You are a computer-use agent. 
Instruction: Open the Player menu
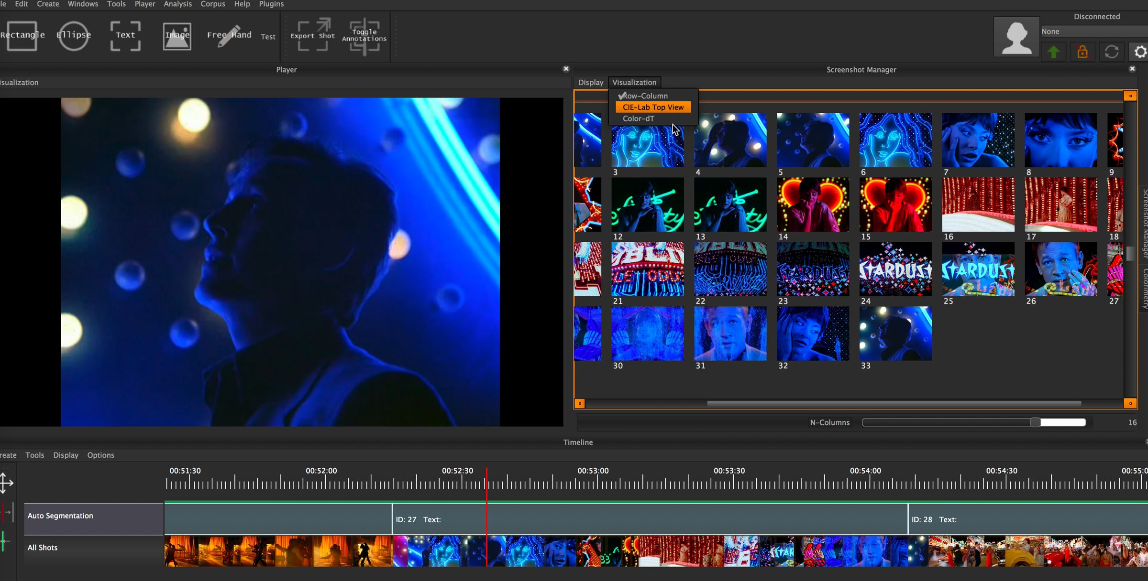[x=144, y=4]
